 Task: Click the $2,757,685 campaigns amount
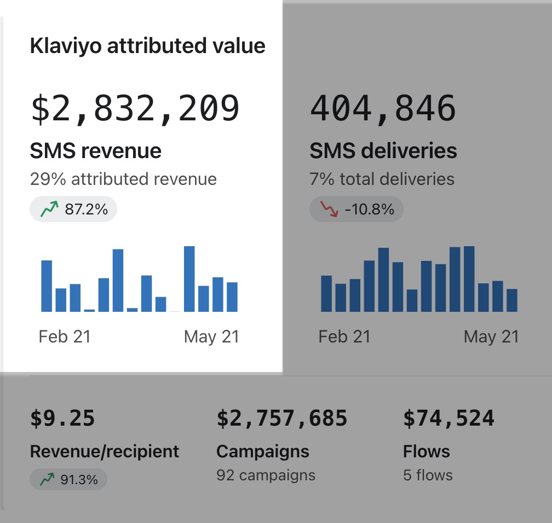(283, 419)
